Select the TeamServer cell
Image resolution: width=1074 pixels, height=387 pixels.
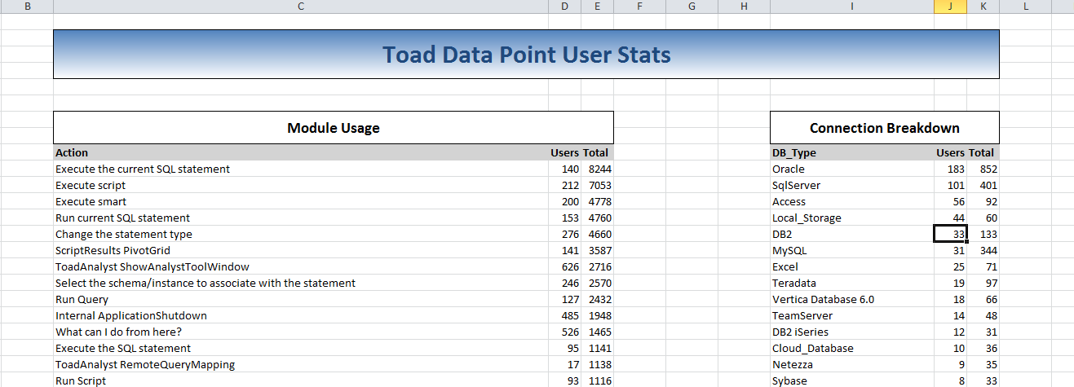pyautogui.click(x=851, y=315)
